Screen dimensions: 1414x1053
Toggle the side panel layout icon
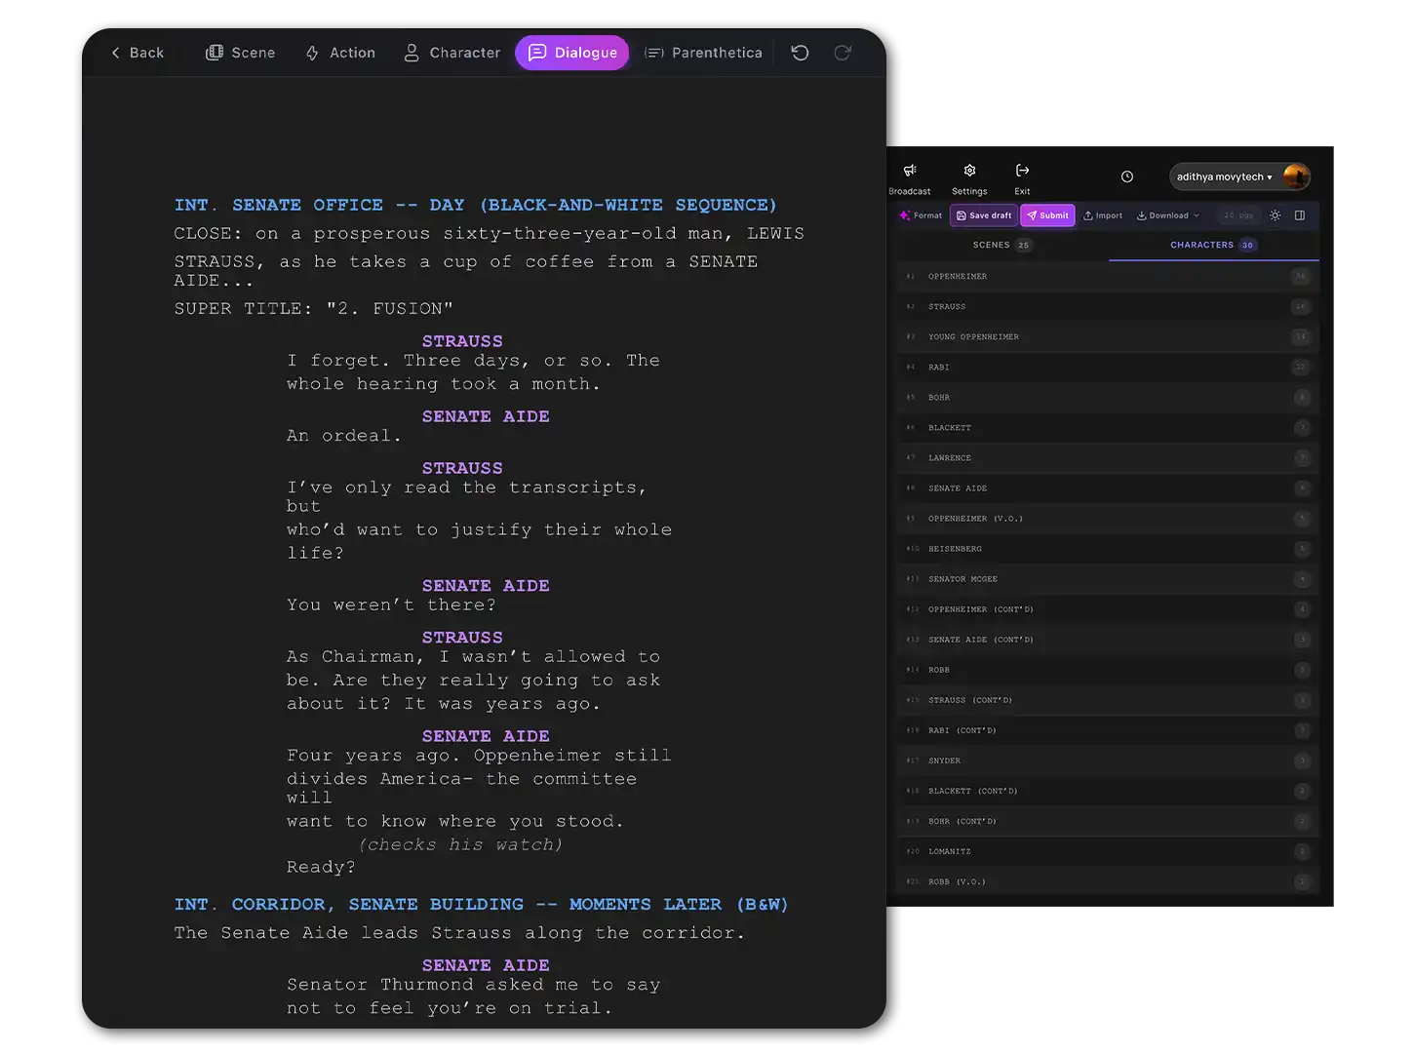coord(1300,215)
